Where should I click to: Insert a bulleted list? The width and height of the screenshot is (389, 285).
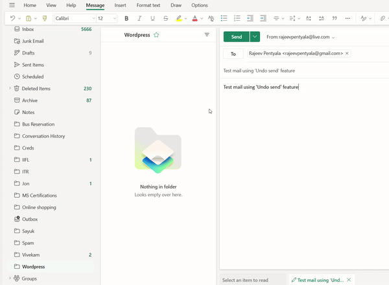pos(224,19)
